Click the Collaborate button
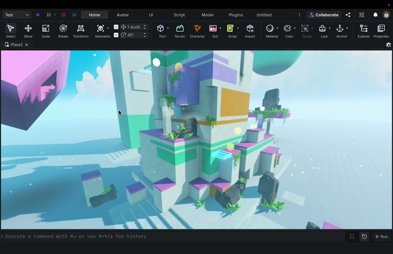This screenshot has height=254, width=393. (324, 15)
